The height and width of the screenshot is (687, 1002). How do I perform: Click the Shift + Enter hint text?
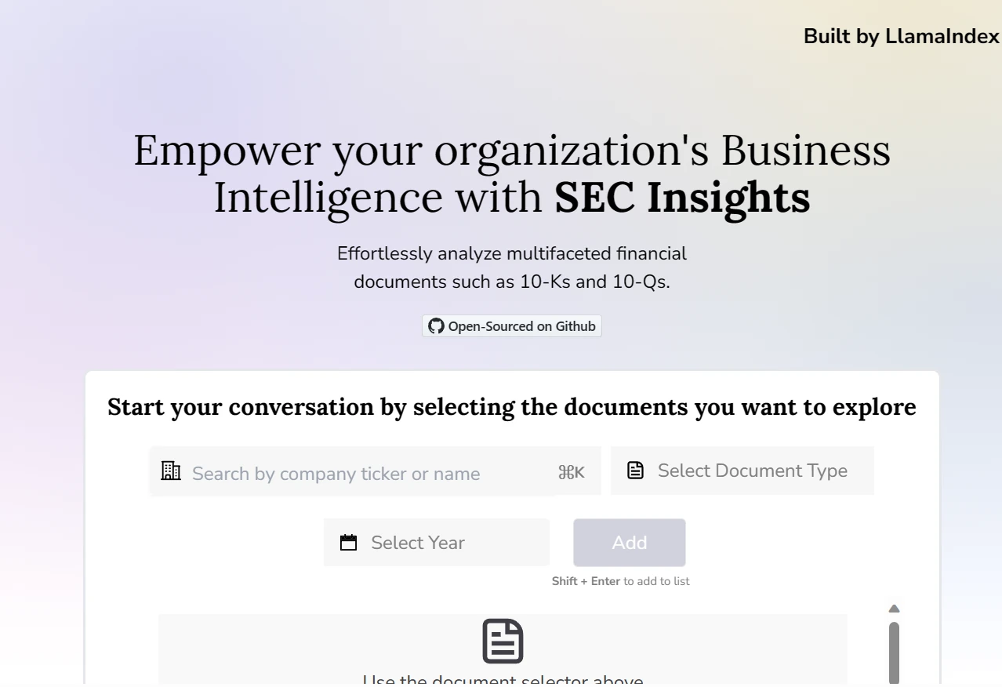pyautogui.click(x=620, y=581)
